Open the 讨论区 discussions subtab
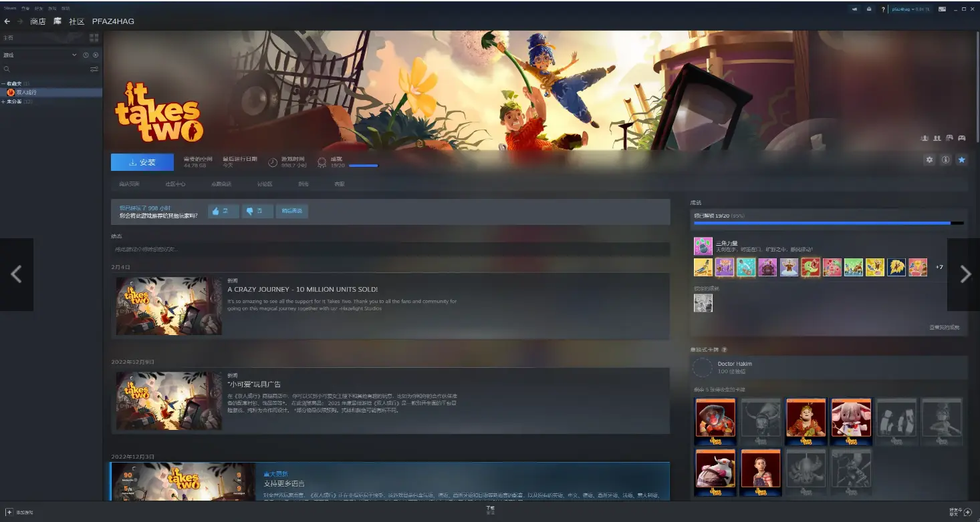The image size is (980, 522). (265, 184)
